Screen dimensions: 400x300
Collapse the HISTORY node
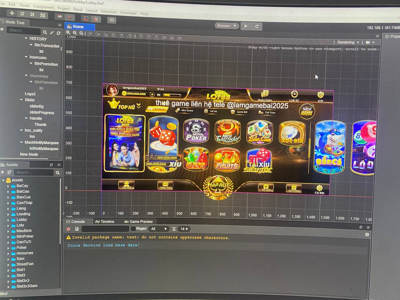pyautogui.click(x=26, y=38)
